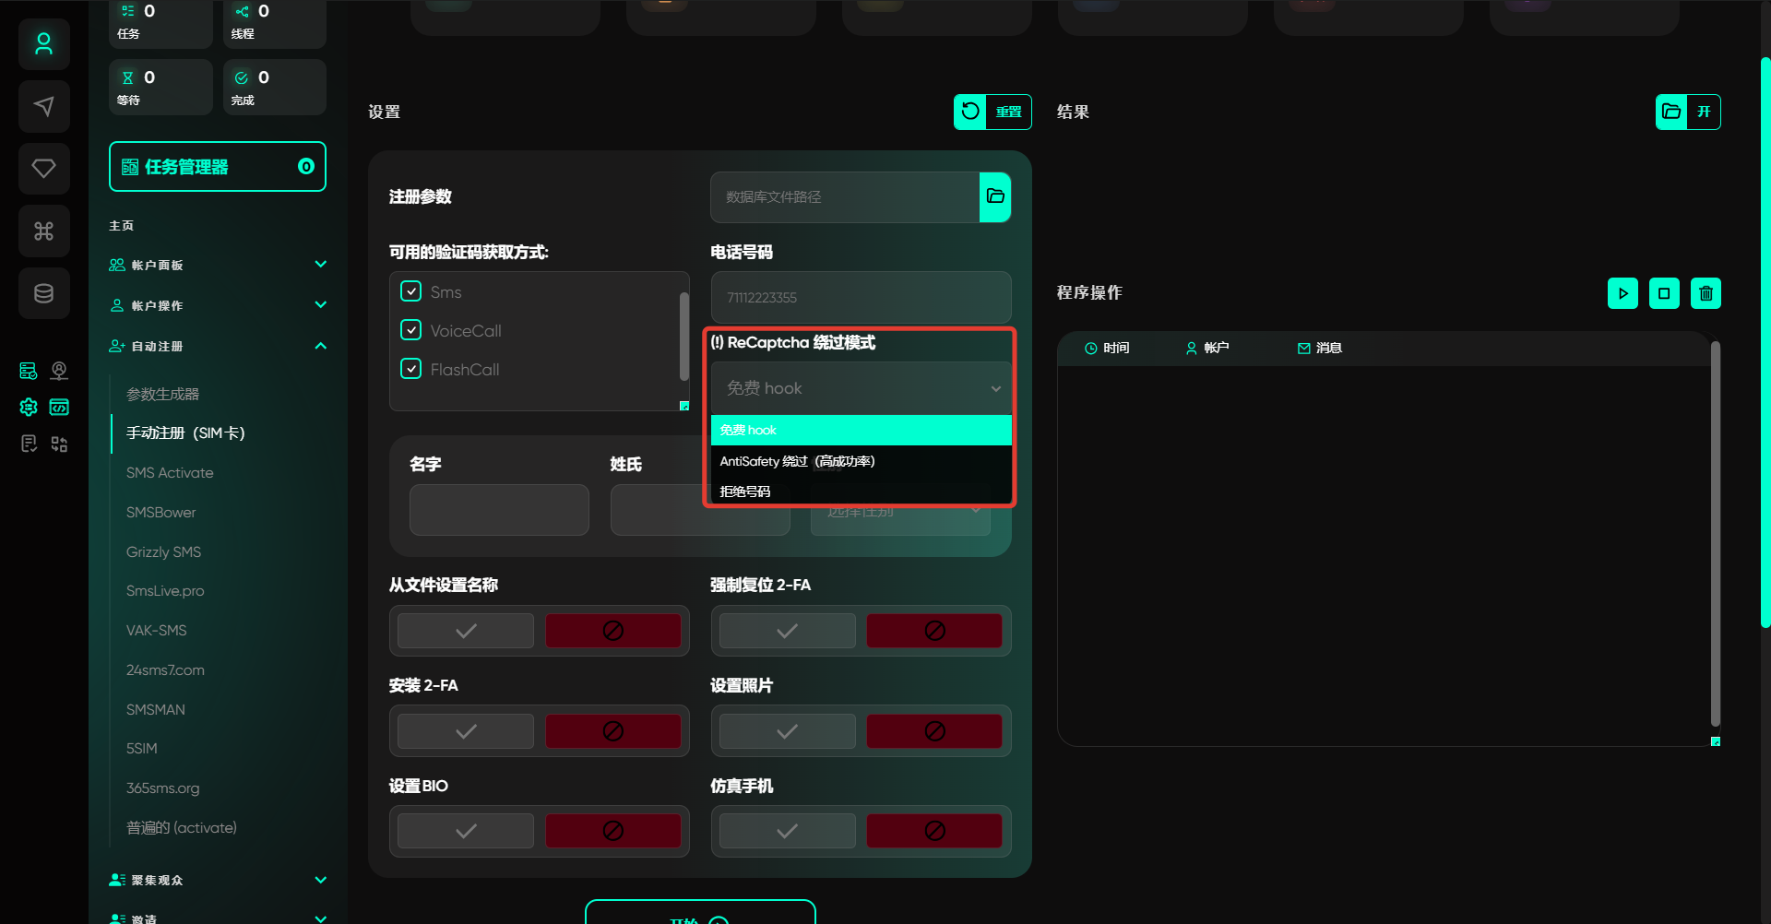The height and width of the screenshot is (924, 1771).
Task: Toggle the FlashCall checkbox
Action: (411, 369)
